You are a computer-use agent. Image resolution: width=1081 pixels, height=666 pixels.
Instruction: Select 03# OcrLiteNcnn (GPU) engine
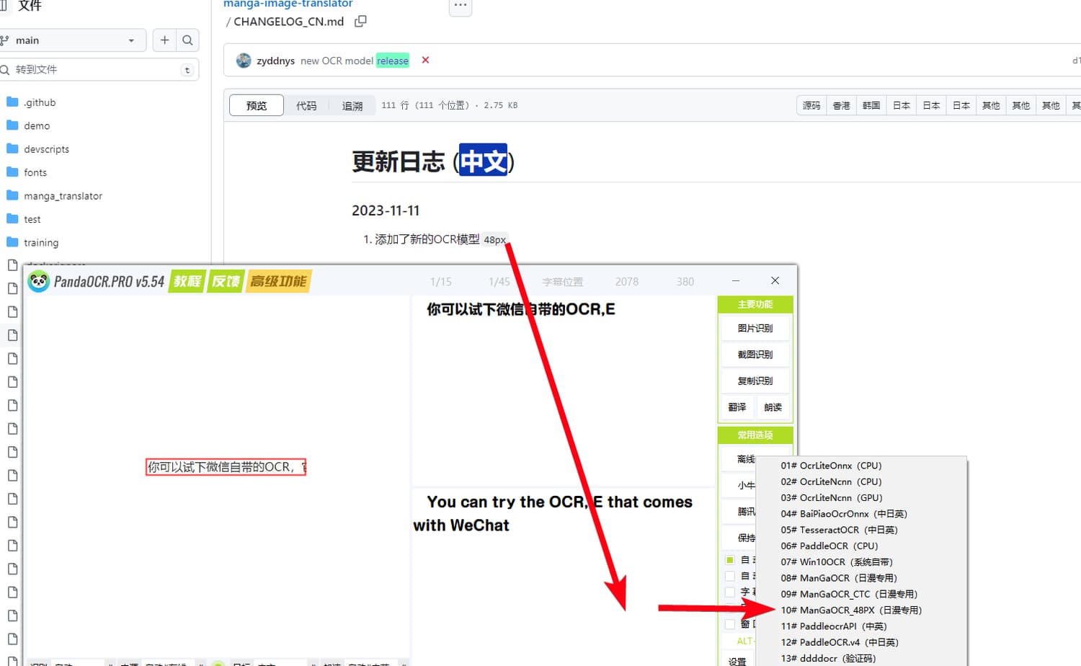click(831, 497)
